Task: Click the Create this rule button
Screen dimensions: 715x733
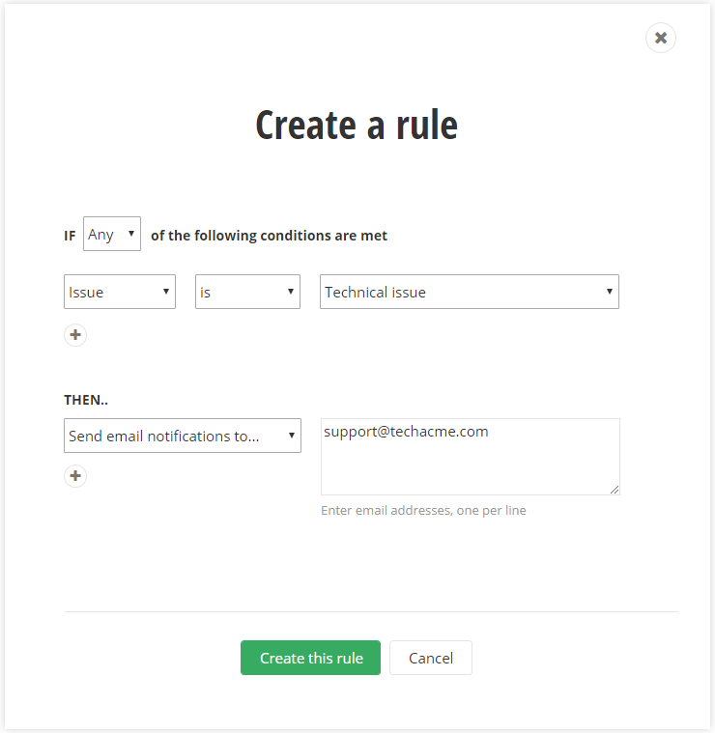Action: (310, 658)
